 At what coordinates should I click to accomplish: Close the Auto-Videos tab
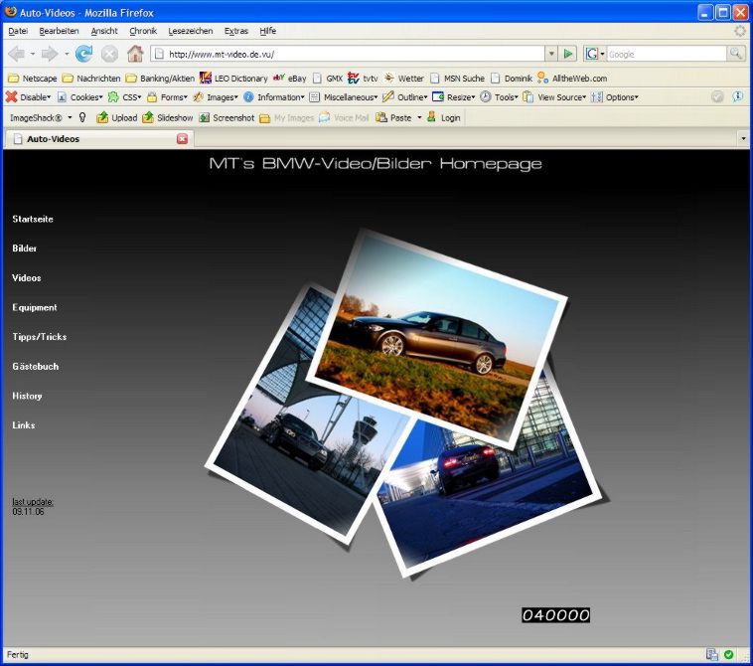[182, 139]
